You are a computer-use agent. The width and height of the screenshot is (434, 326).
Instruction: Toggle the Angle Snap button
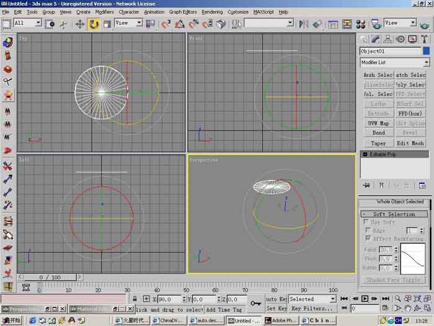tap(180, 24)
